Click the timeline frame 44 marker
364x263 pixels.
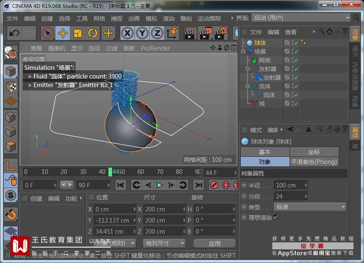[x=110, y=172]
